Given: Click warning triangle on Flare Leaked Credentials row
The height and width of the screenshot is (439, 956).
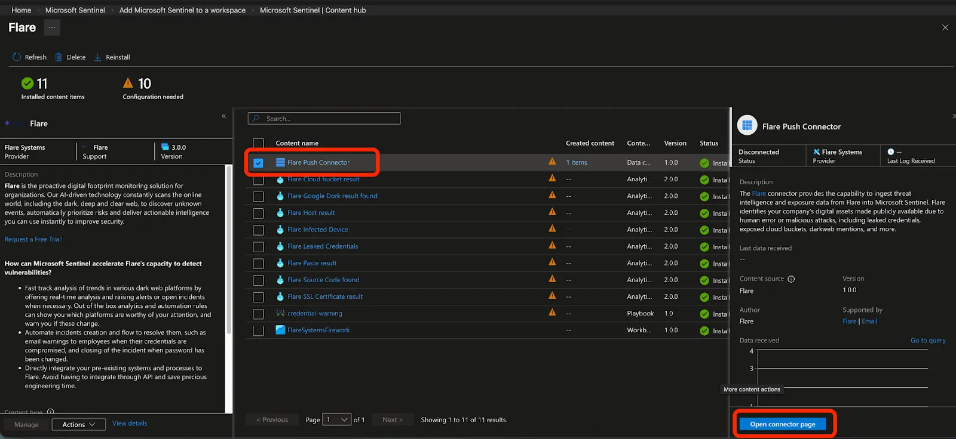Looking at the screenshot, I should (x=552, y=245).
